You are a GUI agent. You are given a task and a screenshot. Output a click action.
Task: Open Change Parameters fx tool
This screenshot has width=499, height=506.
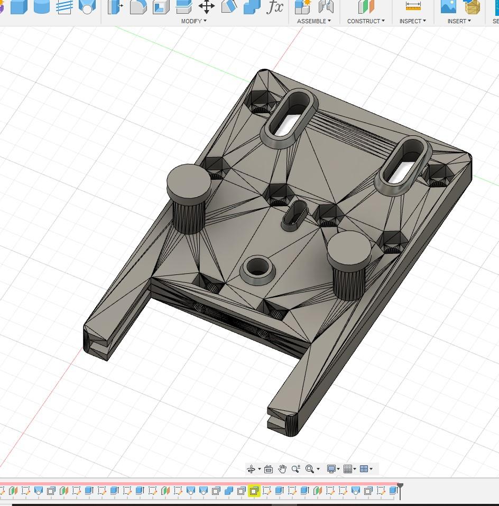275,6
